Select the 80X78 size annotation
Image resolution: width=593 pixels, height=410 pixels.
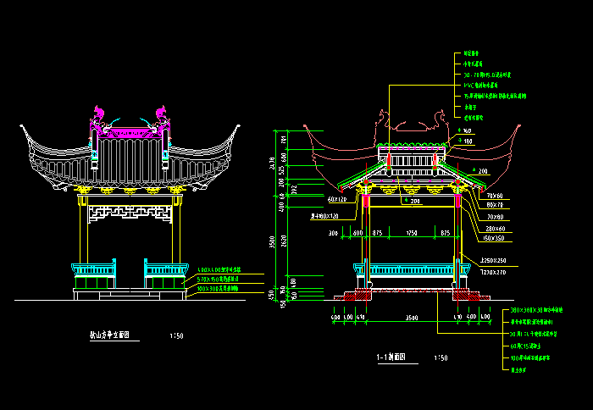pos(495,205)
